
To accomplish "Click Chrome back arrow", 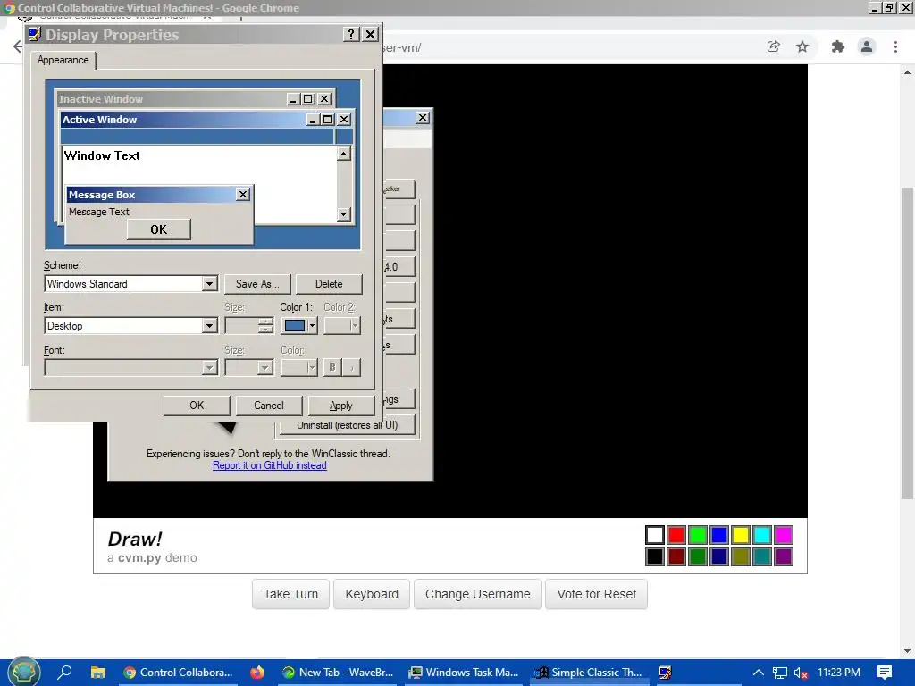I will 18,46.
